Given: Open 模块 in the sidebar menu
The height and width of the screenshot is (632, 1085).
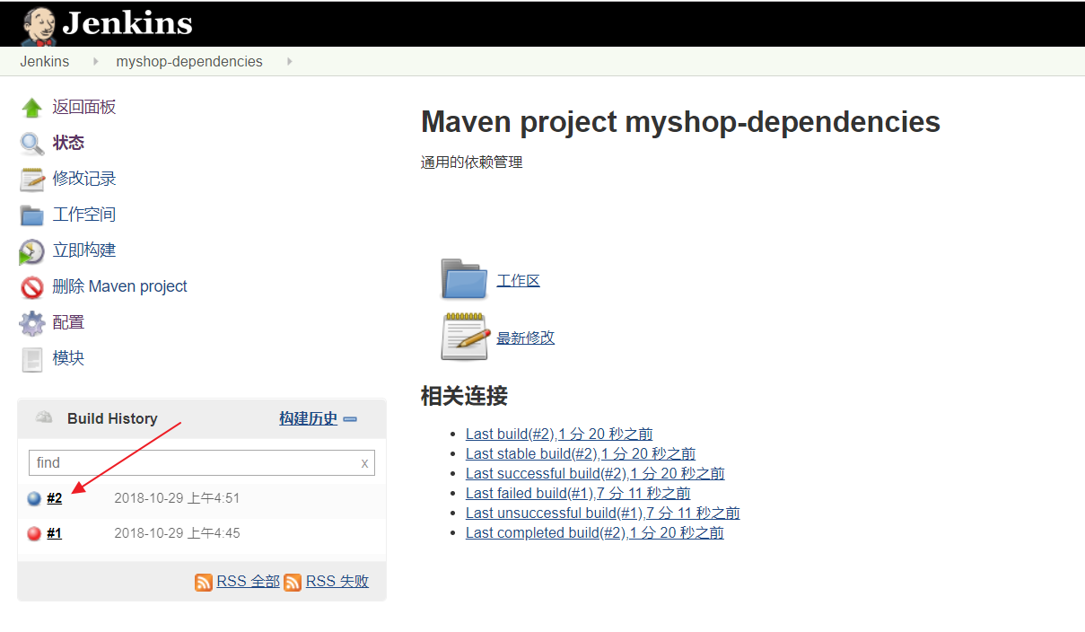Looking at the screenshot, I should pos(68,358).
